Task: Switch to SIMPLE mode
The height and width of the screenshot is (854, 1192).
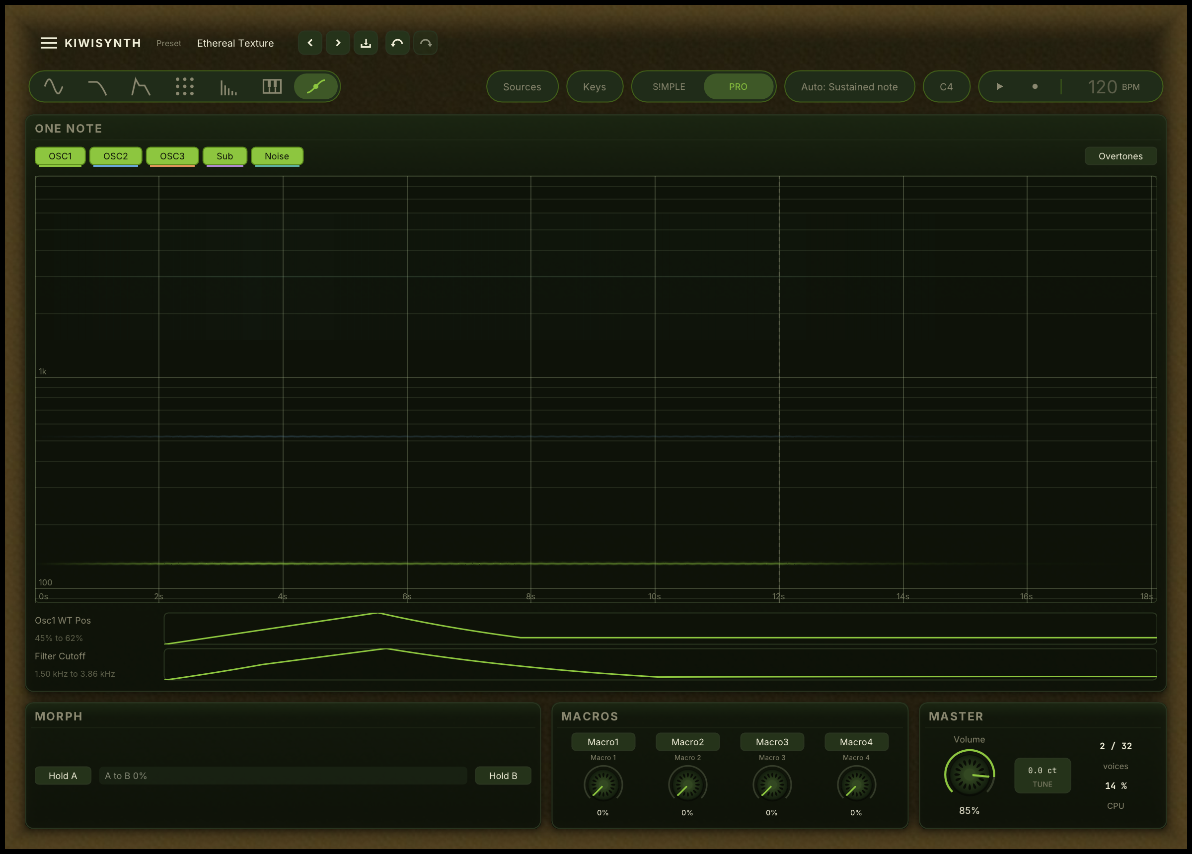Action: point(669,87)
